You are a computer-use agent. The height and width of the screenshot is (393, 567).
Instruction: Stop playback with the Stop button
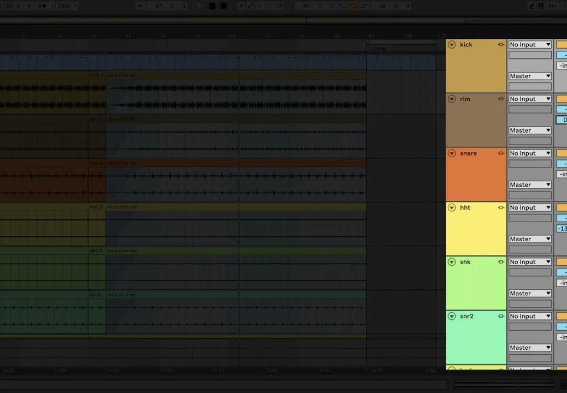tap(212, 6)
